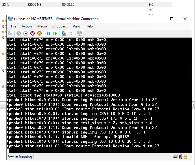Image resolution: width=196 pixels, height=165 pixels.
Task: Click the padlock security status icon
Action: point(185,157)
